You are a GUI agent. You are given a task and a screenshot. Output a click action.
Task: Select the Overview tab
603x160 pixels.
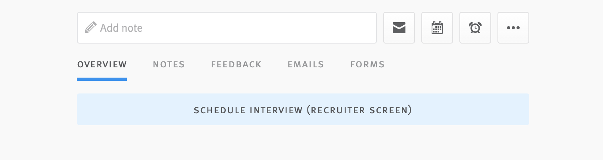102,65
